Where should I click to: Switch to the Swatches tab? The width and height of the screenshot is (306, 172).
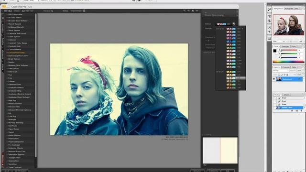click(x=285, y=46)
